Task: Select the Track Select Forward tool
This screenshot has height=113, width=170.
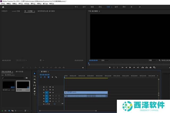Action: 35,76
